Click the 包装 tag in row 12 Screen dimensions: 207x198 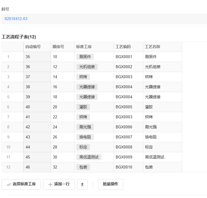coord(83,167)
